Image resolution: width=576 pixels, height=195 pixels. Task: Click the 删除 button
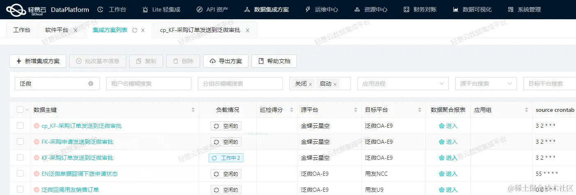point(183,61)
